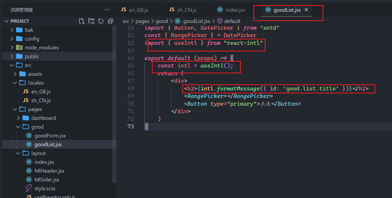Click the explorer sidebar vertical scrollbar
Image resolution: width=392 pixels, height=198 pixels.
115,104
